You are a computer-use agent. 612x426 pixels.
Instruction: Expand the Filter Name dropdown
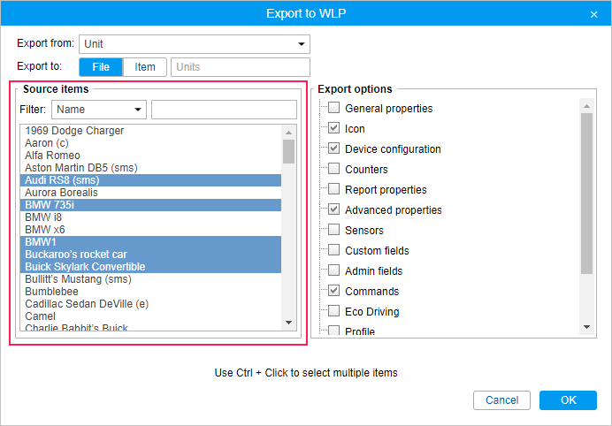click(99, 110)
